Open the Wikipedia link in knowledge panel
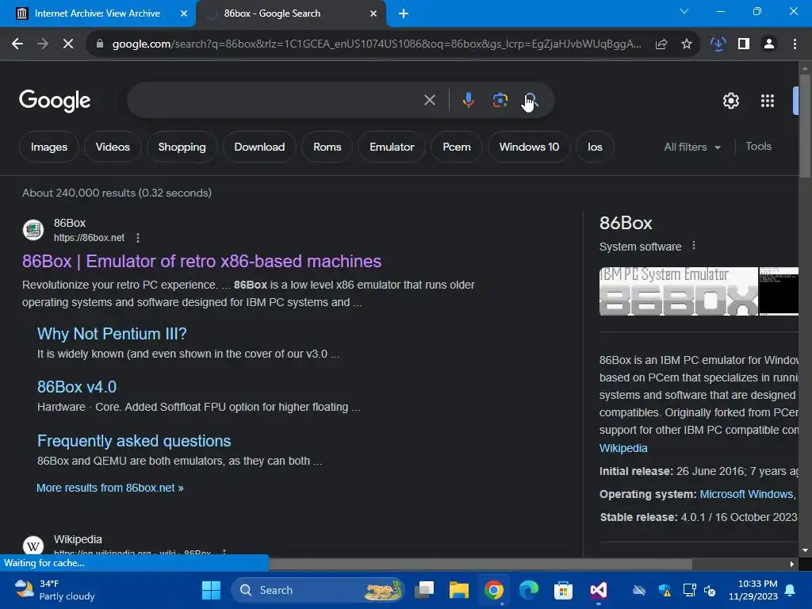 point(623,448)
